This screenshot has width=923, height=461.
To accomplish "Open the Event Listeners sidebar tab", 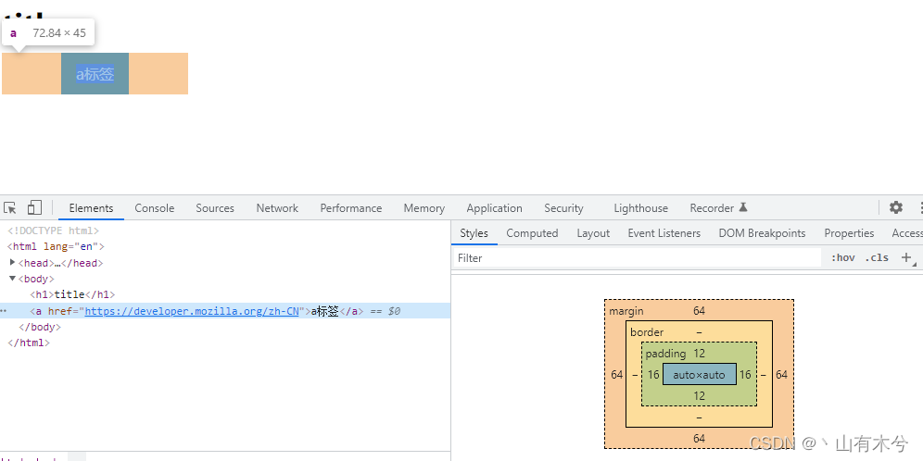I will (664, 233).
